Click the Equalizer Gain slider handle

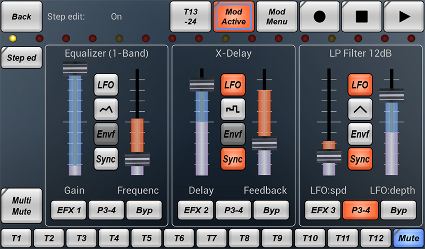click(75, 69)
